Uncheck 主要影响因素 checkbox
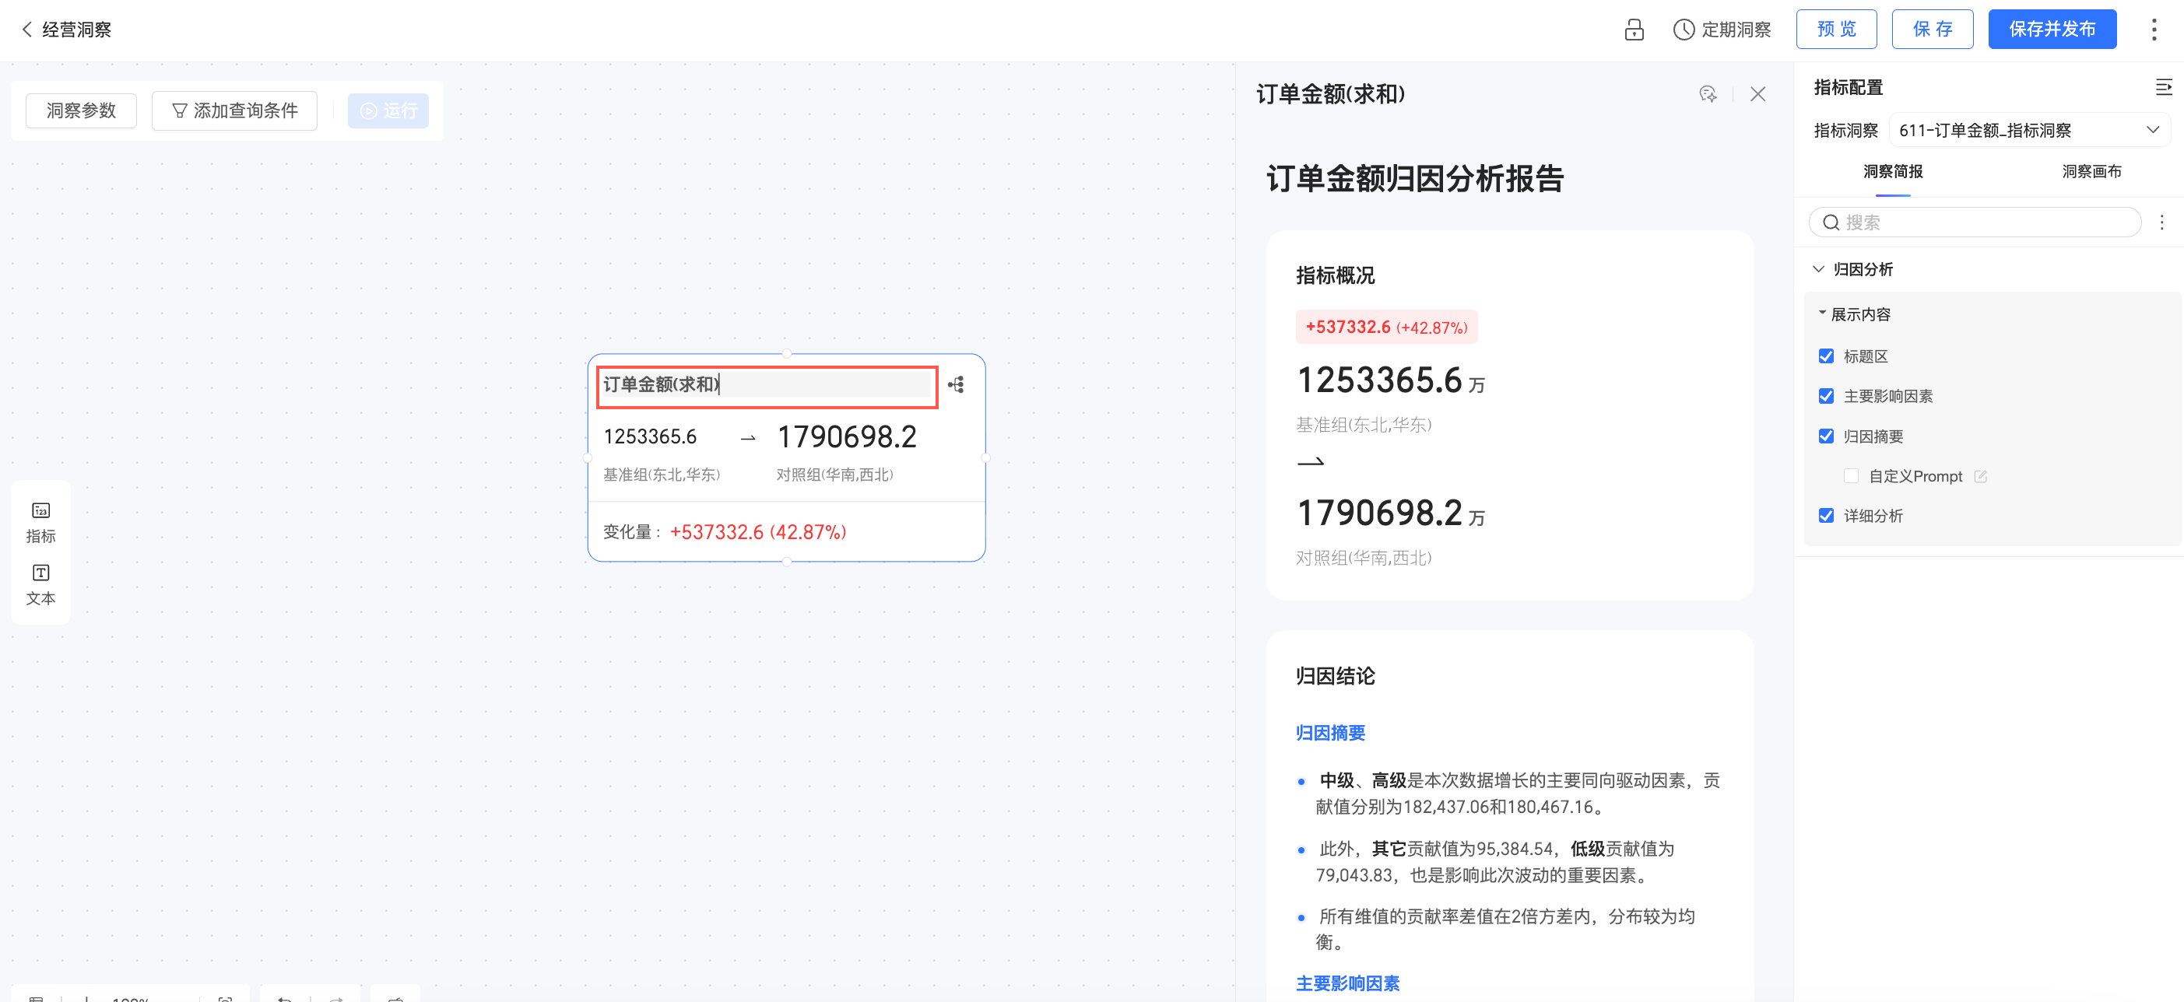 click(x=1826, y=396)
